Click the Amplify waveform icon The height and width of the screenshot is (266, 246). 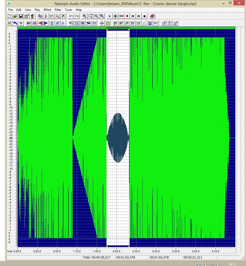coord(29,23)
